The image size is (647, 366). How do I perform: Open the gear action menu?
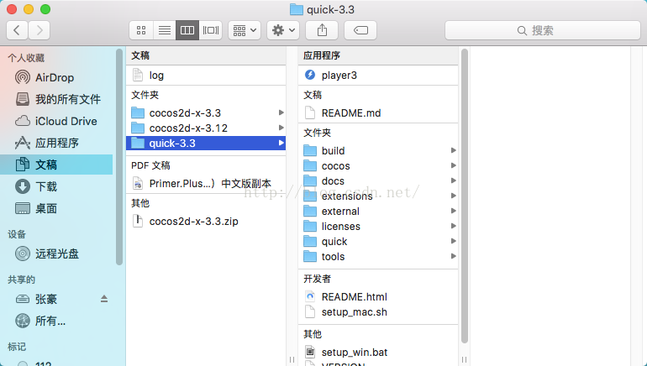[x=283, y=30]
